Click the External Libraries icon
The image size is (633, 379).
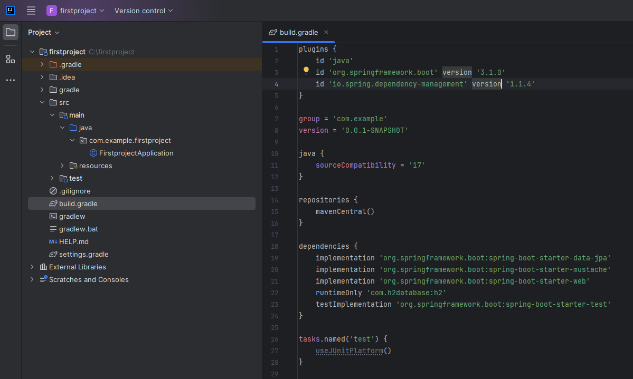point(43,267)
